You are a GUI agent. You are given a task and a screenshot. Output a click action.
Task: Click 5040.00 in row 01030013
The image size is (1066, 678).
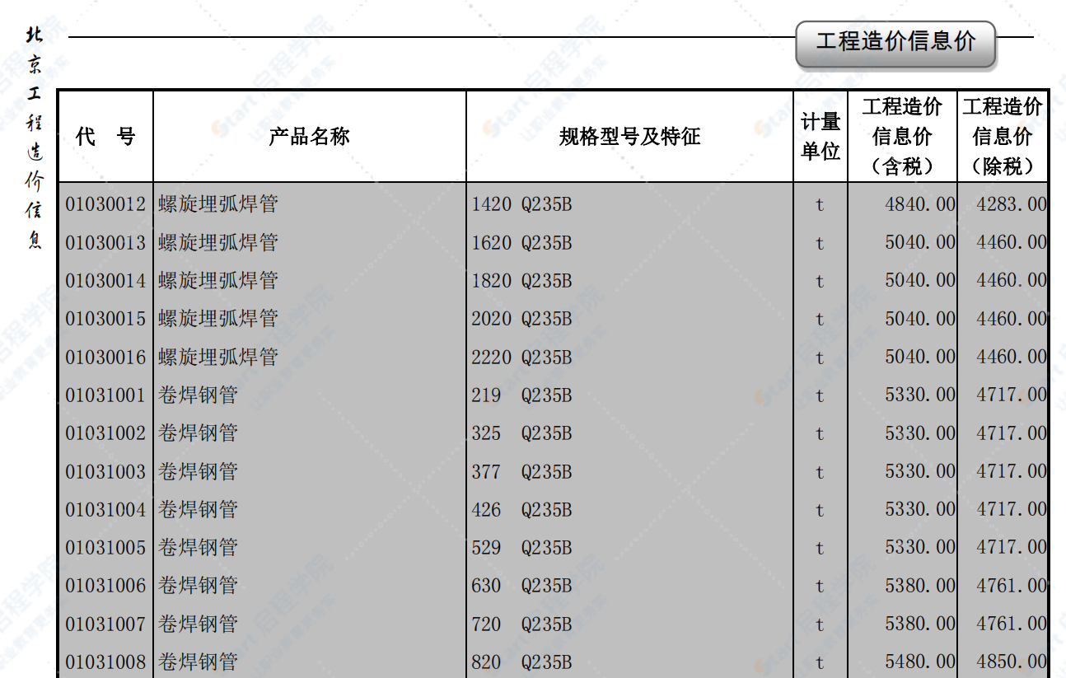point(920,243)
